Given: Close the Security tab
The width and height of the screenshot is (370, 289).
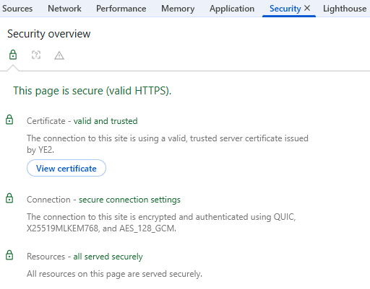Looking at the screenshot, I should click(307, 8).
